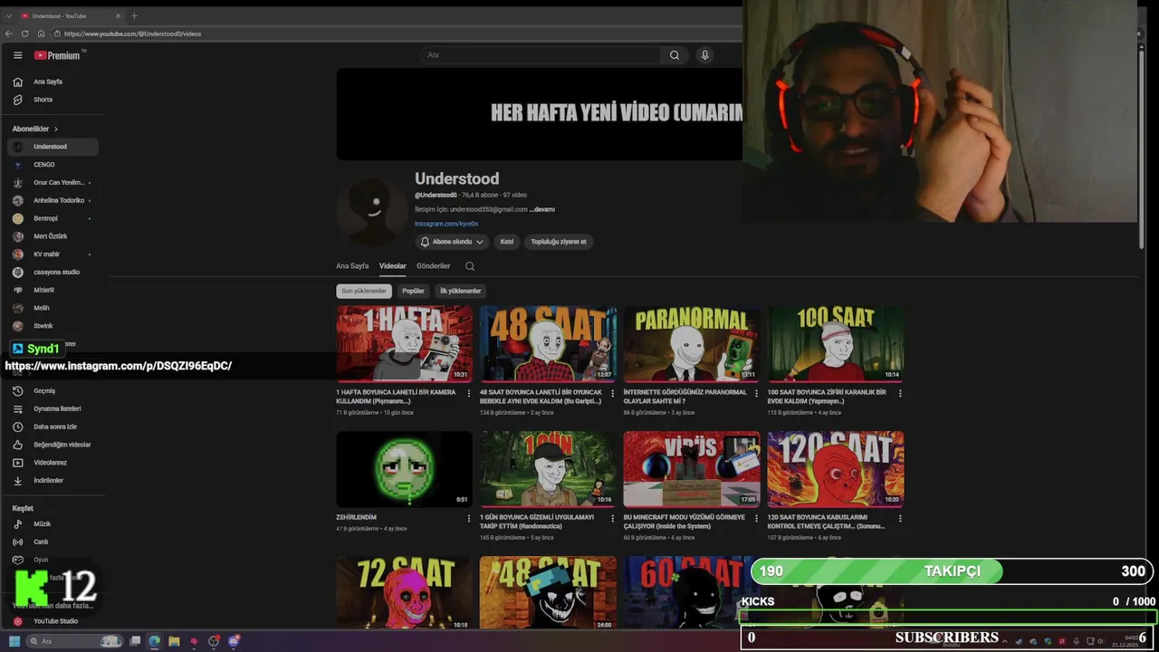The height and width of the screenshot is (652, 1159).
Task: Click the YouTube search input field
Action: [x=541, y=55]
